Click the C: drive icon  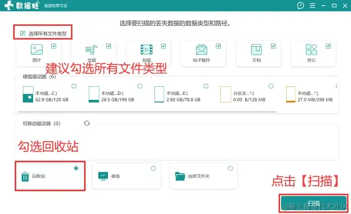pyautogui.click(x=28, y=94)
